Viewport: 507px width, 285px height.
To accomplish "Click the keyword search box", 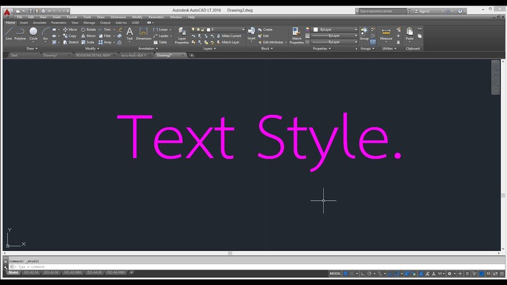I will pyautogui.click(x=382, y=11).
